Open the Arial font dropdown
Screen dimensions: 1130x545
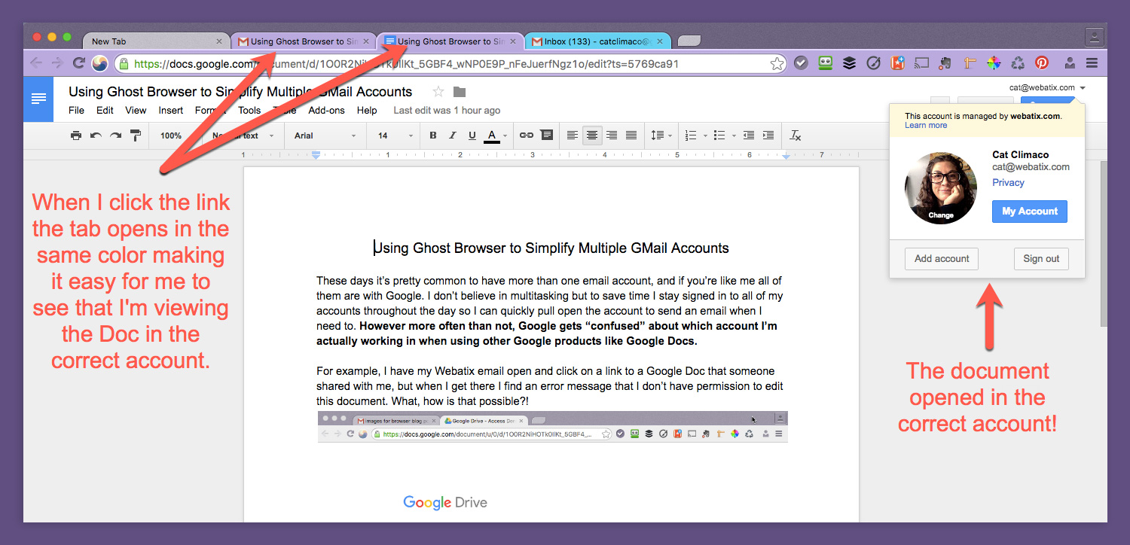pos(325,135)
